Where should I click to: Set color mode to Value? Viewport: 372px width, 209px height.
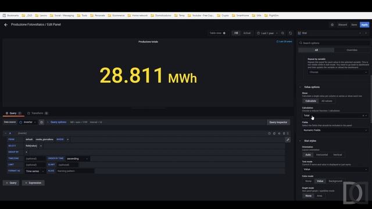click(x=320, y=181)
